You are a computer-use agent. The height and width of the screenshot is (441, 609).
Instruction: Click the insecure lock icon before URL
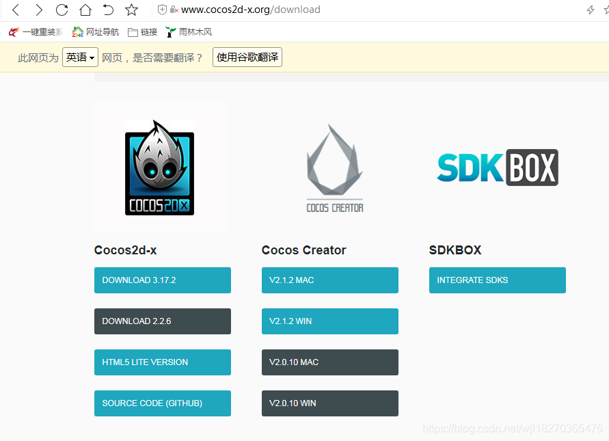(x=174, y=10)
